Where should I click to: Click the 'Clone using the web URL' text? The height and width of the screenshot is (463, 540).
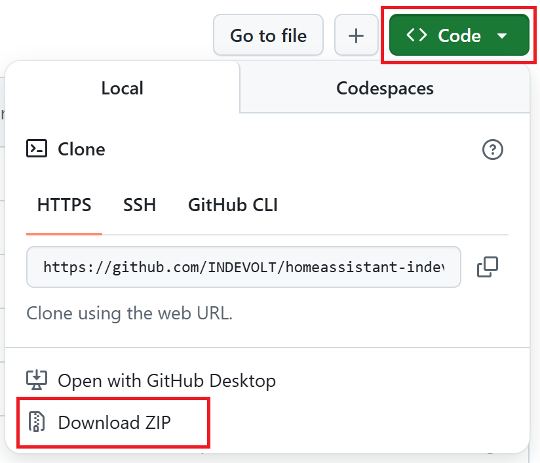tap(129, 313)
